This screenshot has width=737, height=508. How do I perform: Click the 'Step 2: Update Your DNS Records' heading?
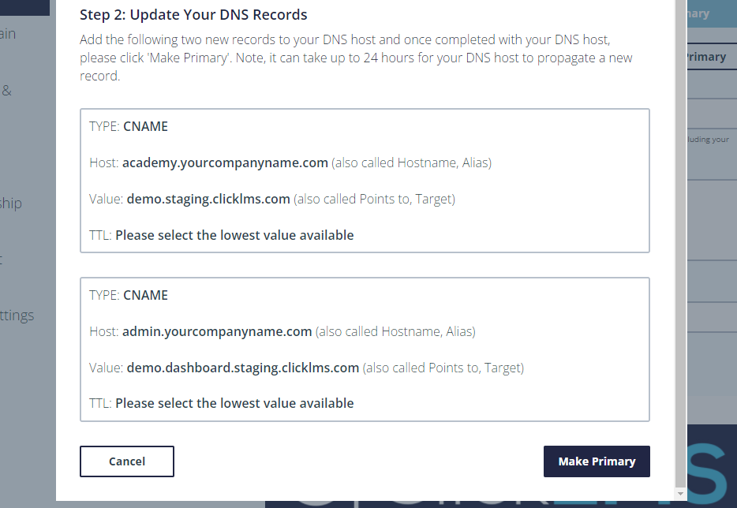tap(193, 14)
